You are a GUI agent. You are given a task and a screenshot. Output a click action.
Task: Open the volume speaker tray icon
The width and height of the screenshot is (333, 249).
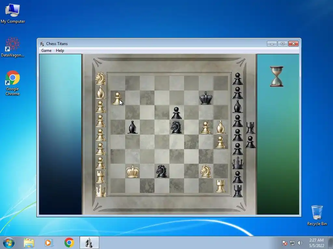pyautogui.click(x=300, y=243)
